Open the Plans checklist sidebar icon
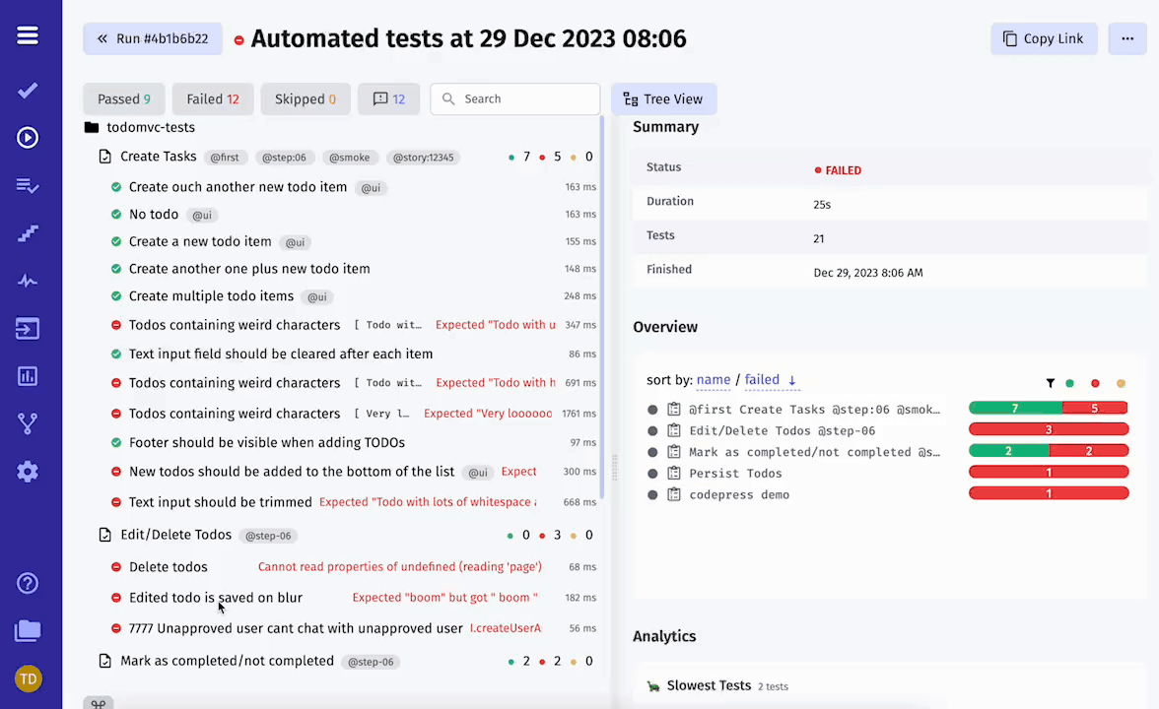Image resolution: width=1159 pixels, height=709 pixels. (x=28, y=185)
